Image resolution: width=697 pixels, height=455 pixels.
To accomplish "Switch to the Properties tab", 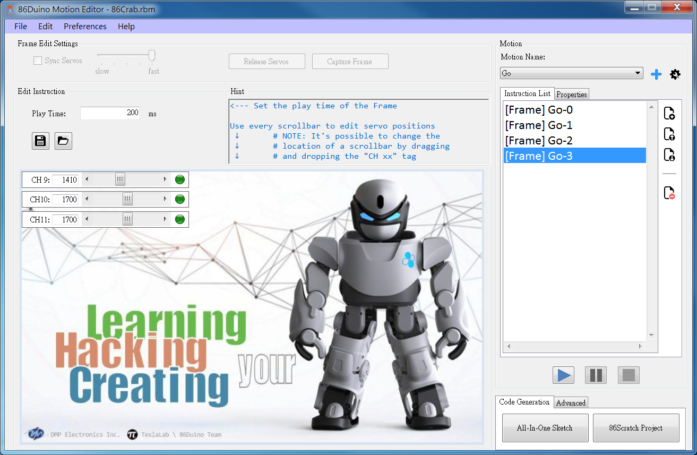I will coord(572,95).
